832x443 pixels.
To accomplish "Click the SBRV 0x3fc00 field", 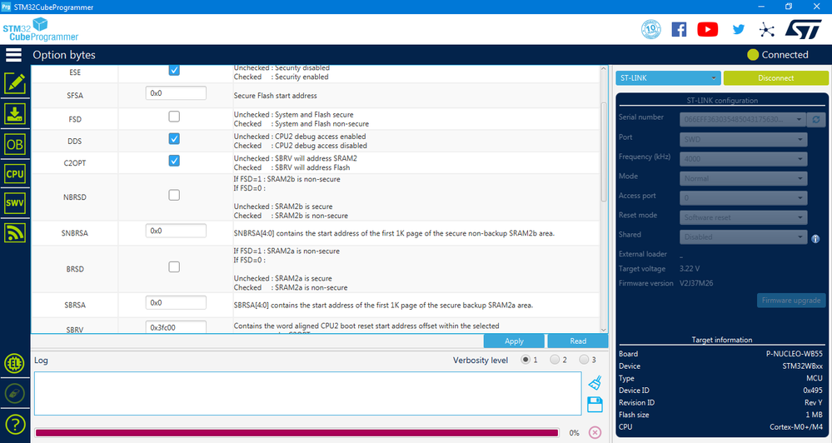I will (176, 326).
